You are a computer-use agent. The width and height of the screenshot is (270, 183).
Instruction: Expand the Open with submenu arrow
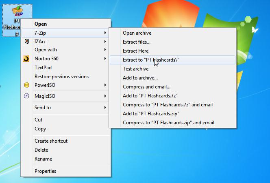pyautogui.click(x=105, y=50)
